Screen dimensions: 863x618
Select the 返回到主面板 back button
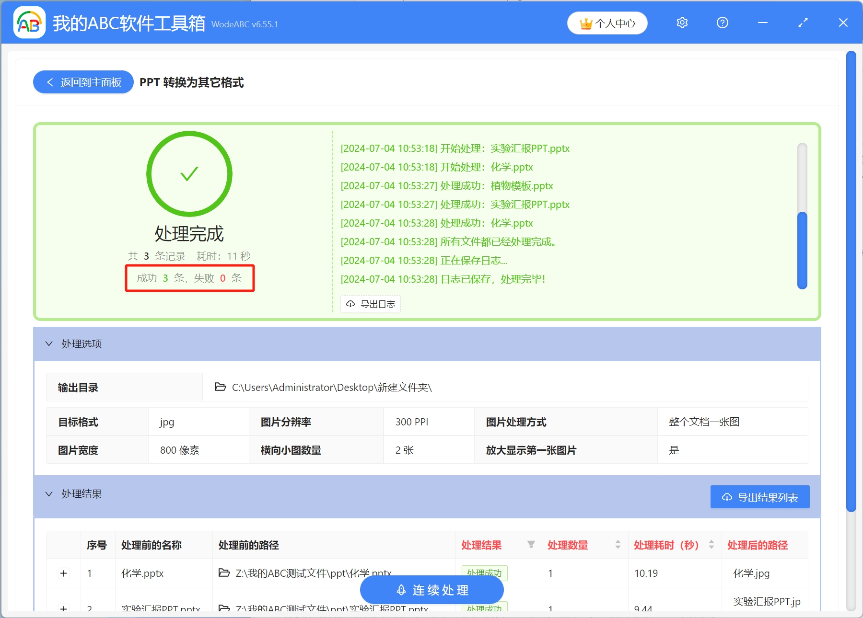tap(82, 82)
